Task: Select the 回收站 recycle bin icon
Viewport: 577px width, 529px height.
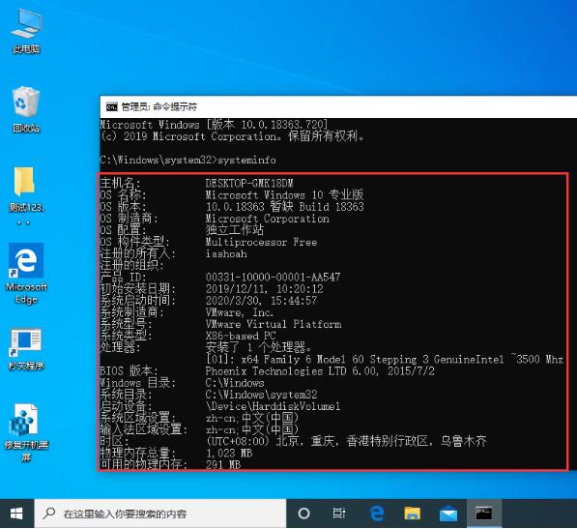Action: (x=26, y=109)
